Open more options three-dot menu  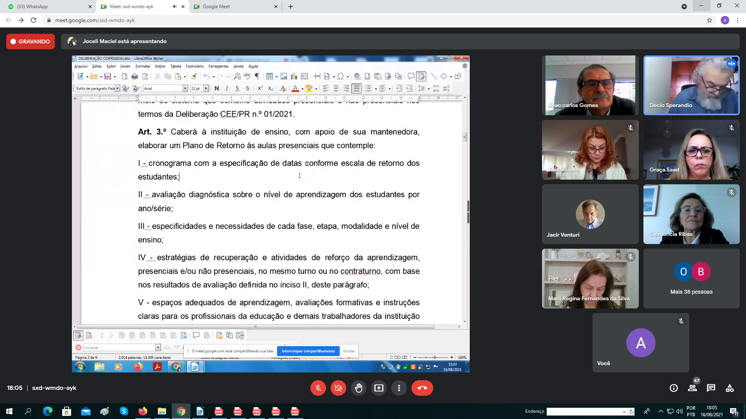pos(399,388)
